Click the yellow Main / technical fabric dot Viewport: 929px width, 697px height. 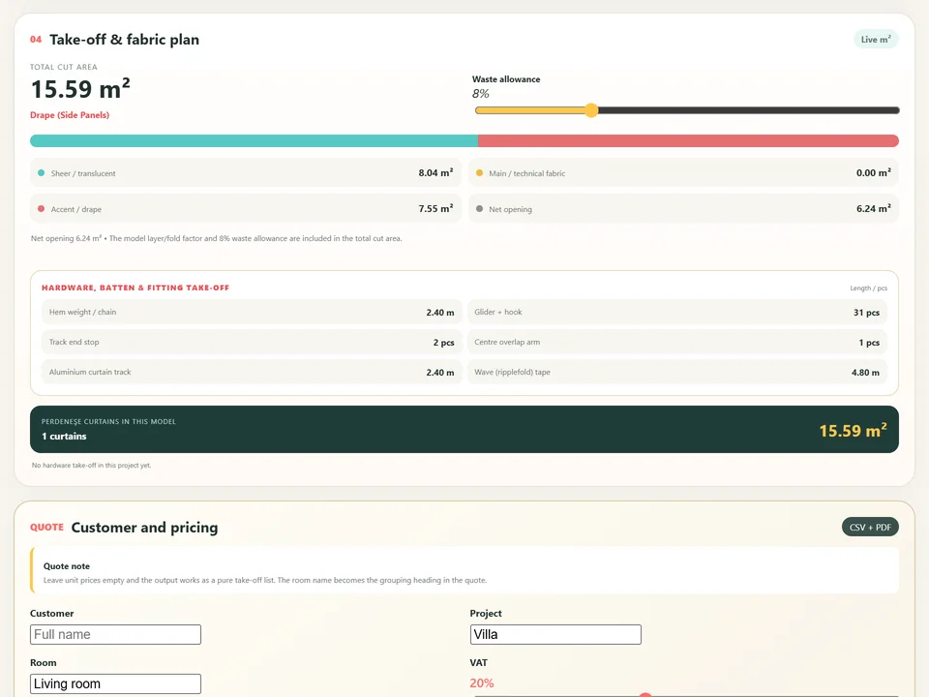coord(479,173)
